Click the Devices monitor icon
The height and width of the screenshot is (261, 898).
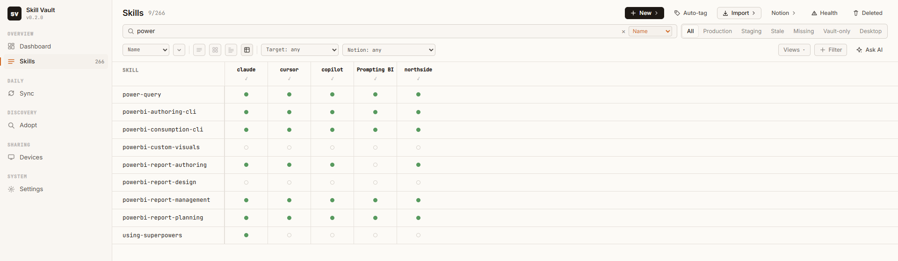pyautogui.click(x=11, y=157)
